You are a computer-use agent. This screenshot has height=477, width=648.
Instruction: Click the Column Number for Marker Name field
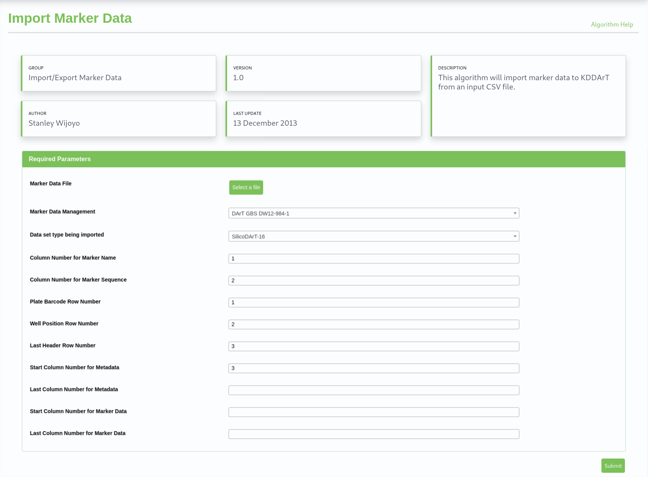pyautogui.click(x=373, y=259)
